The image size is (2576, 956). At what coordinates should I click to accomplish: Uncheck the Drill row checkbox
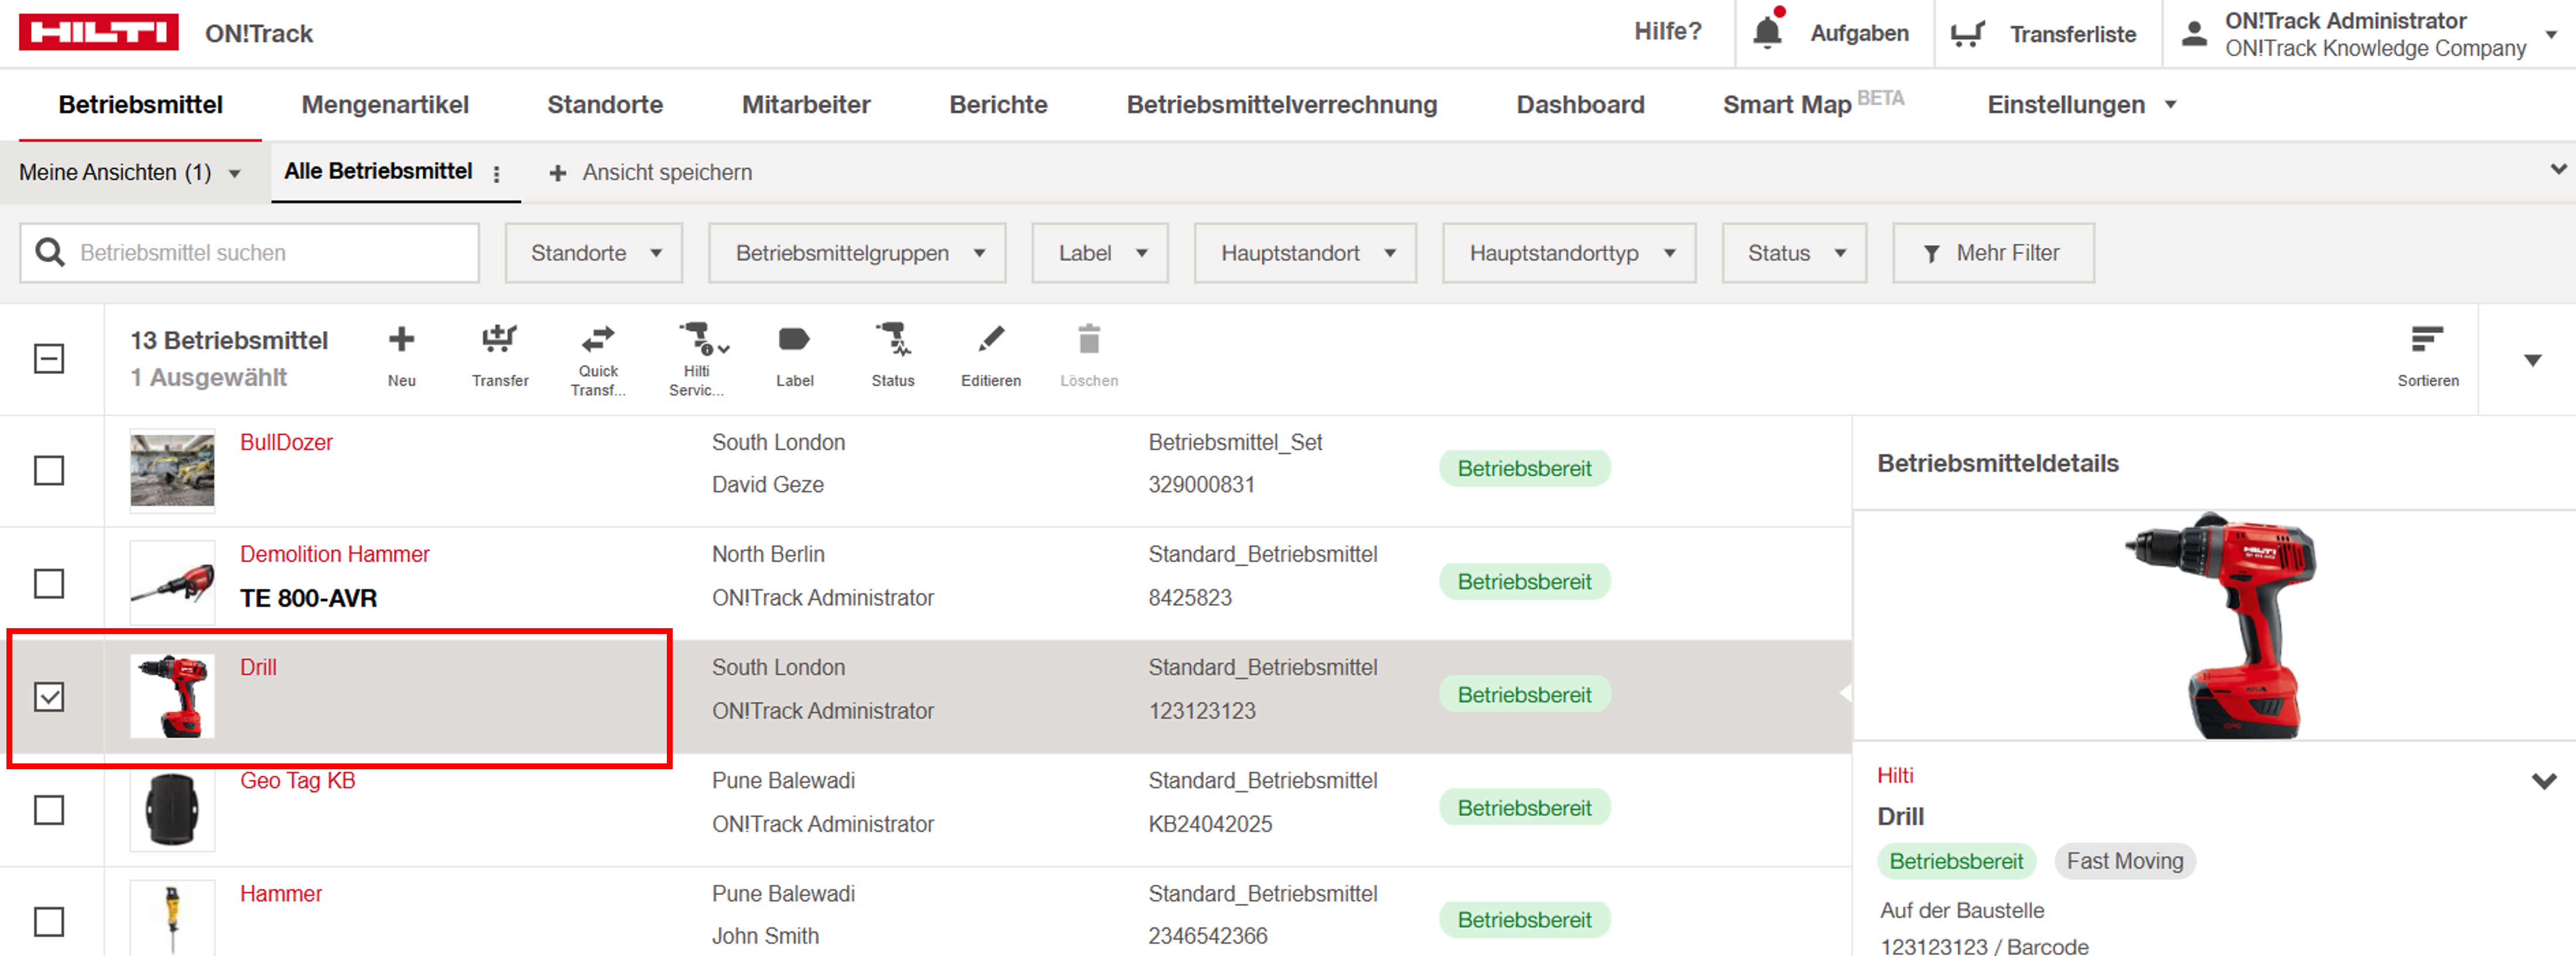point(49,696)
